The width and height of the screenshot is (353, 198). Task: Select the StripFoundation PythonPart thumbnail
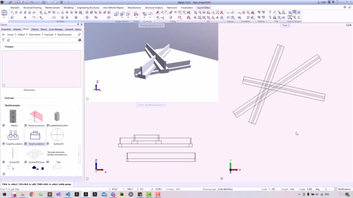coord(35,135)
